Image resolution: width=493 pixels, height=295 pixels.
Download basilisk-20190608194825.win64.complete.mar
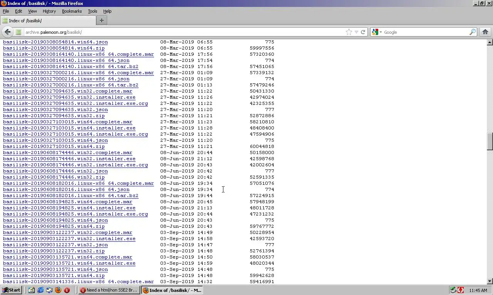68,202
